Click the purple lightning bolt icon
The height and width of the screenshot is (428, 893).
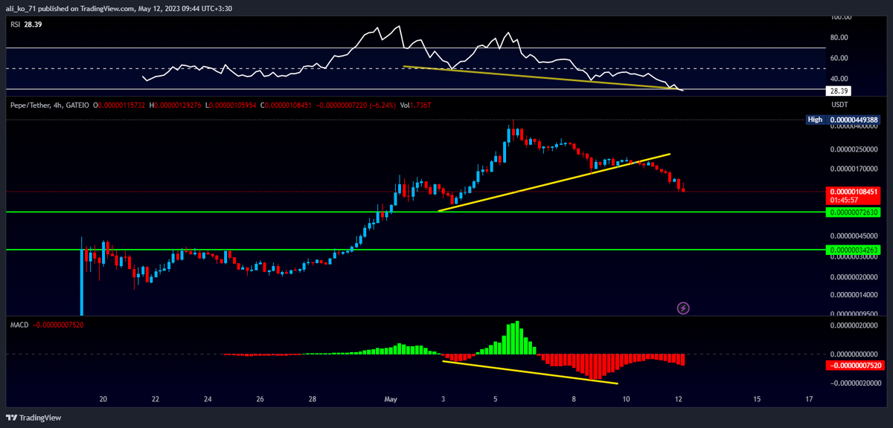click(x=683, y=307)
